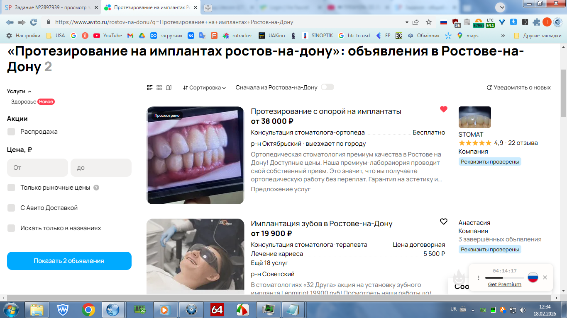Show hidden system tray icons
Image resolution: width=567 pixels, height=318 pixels.
click(x=474, y=310)
